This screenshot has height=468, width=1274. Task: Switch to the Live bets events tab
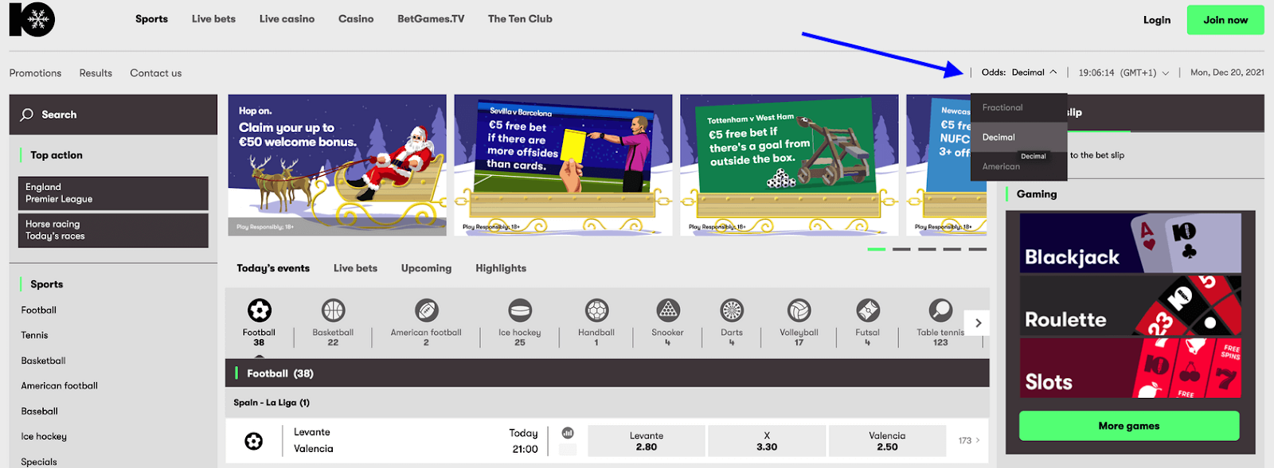355,268
